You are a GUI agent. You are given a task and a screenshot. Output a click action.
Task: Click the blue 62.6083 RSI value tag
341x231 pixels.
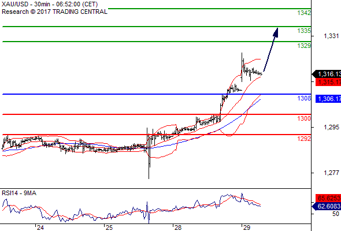pos(327,206)
